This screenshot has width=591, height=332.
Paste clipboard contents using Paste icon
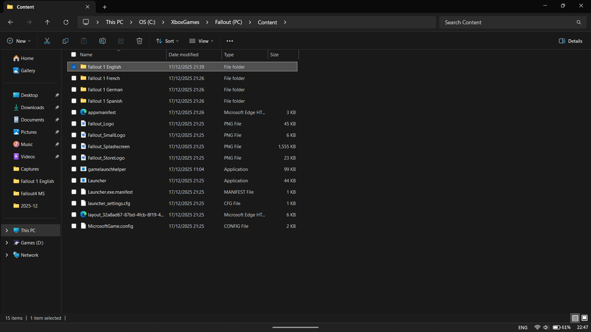coord(84,41)
